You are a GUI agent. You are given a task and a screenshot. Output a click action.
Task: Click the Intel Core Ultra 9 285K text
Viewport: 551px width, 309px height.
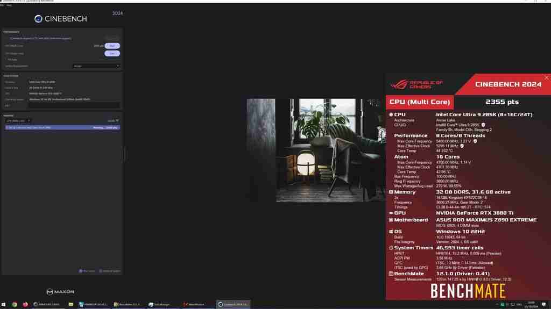click(x=484, y=114)
